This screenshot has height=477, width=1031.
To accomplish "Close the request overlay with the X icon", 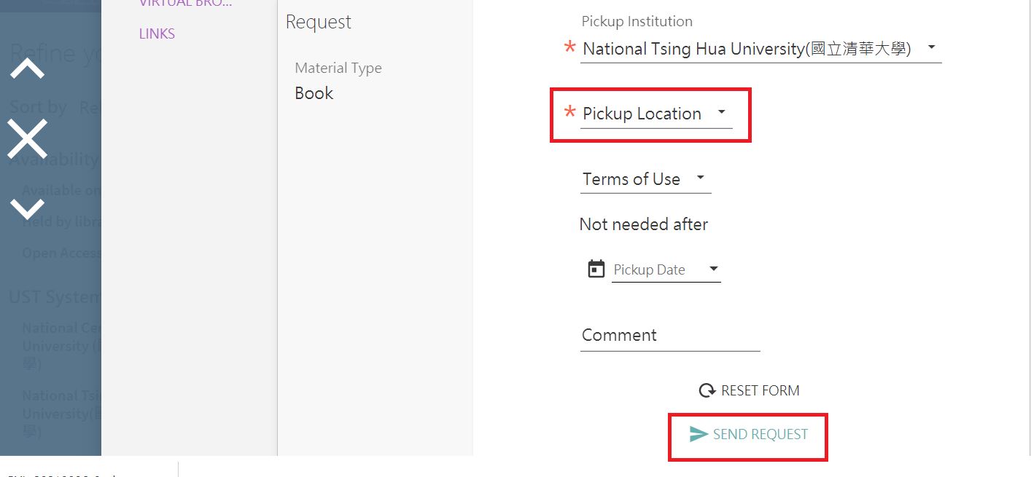I will tap(27, 138).
